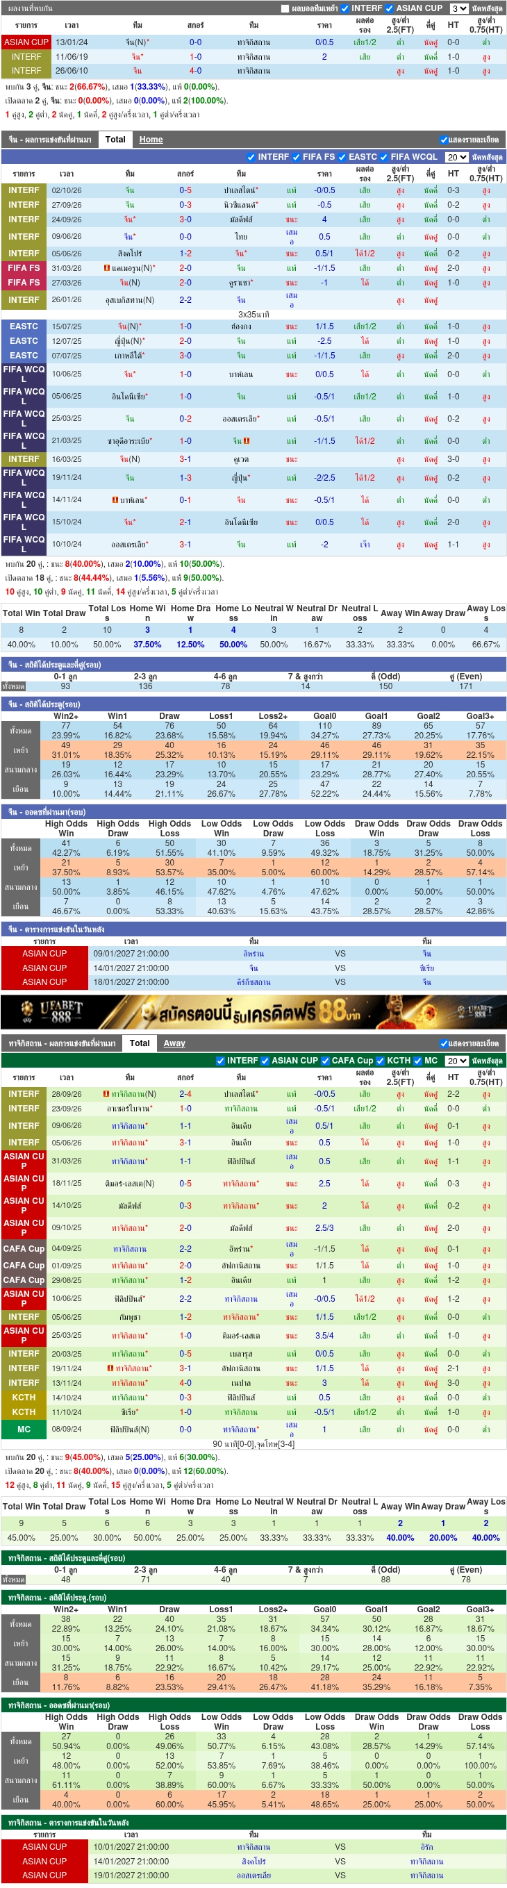Screen dimensions: 507x1888
Task: Click ออสเตรเลีย link in 19/01/2027 fixture
Action: tap(253, 1875)
